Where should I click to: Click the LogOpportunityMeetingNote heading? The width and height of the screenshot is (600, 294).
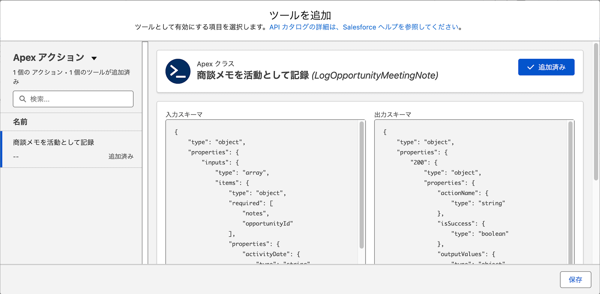coord(375,75)
